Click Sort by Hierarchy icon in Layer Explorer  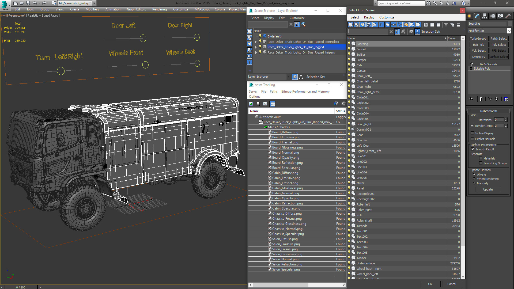tap(301, 77)
